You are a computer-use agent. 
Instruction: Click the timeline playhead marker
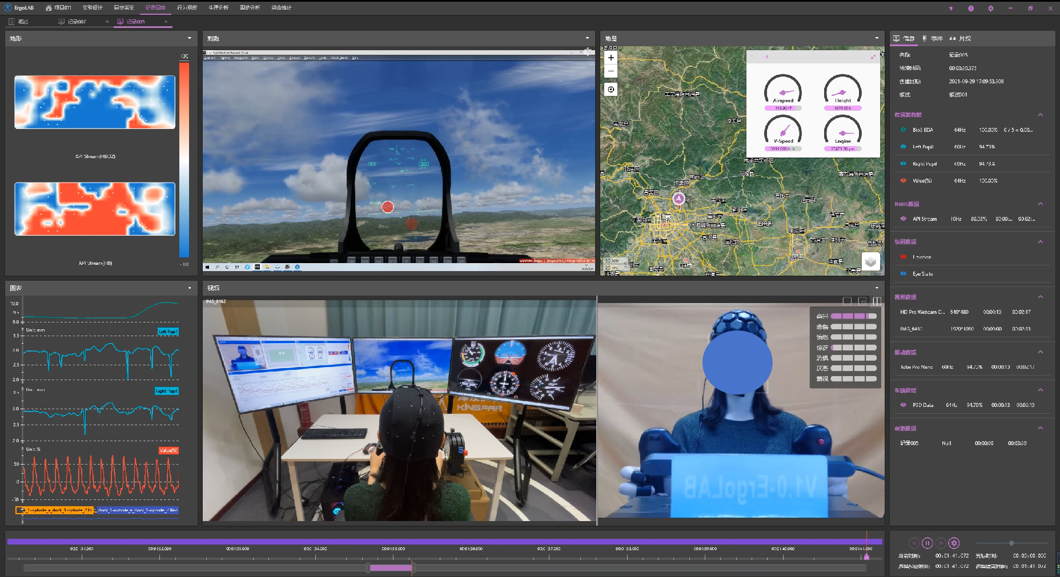coord(866,555)
